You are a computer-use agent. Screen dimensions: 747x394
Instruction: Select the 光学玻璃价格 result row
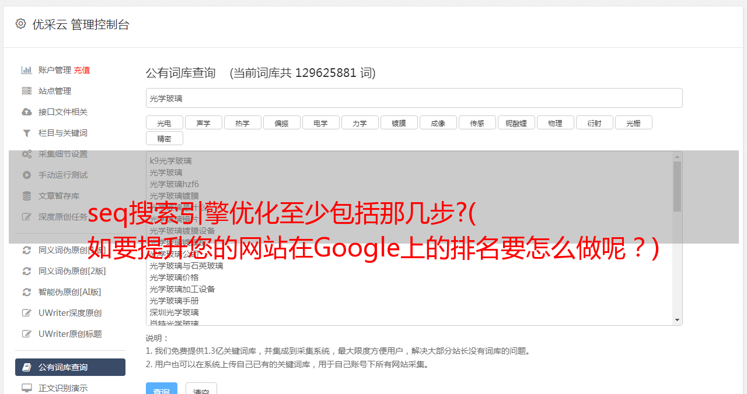tap(409, 277)
